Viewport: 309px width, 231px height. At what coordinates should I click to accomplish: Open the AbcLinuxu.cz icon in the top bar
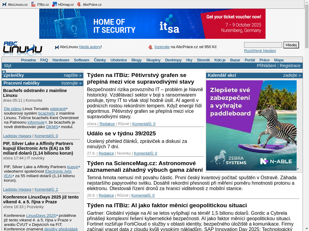click(4, 4)
